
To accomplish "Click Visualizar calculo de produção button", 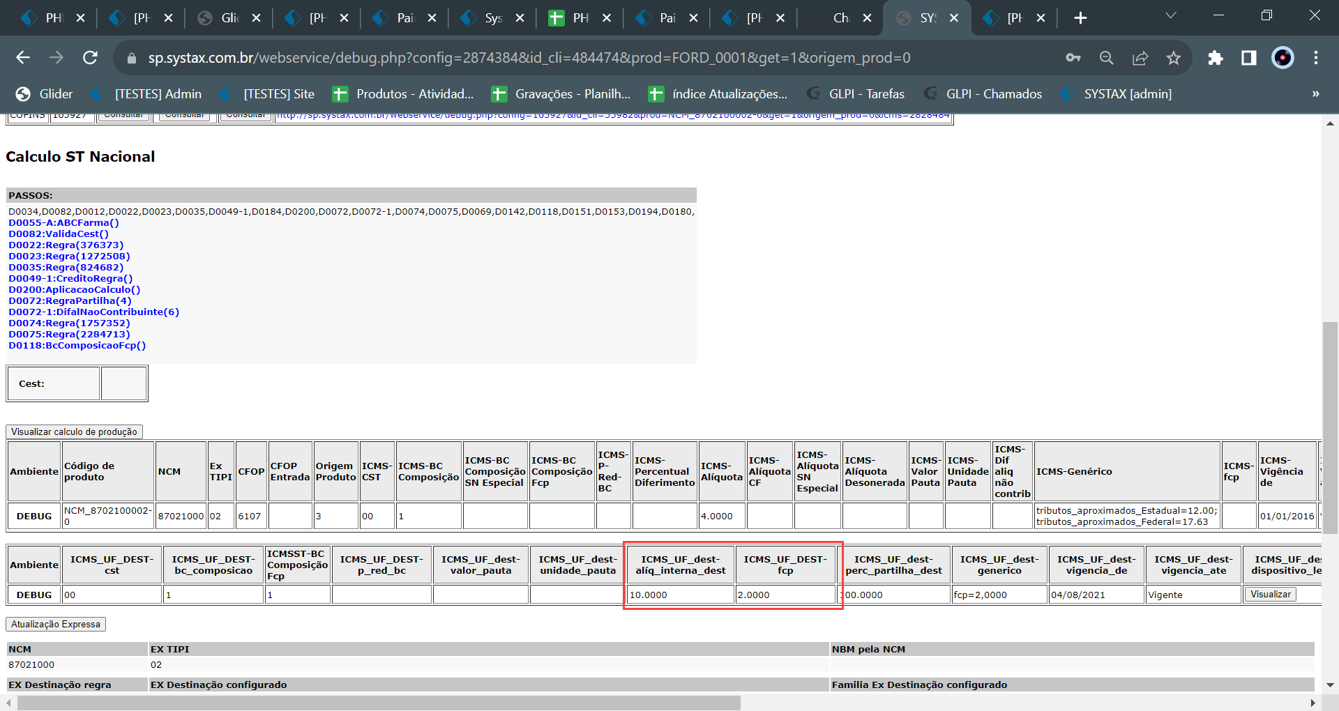I will tap(74, 431).
